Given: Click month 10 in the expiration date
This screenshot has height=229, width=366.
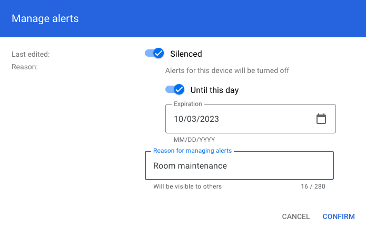Looking at the screenshot, I should click(179, 119).
